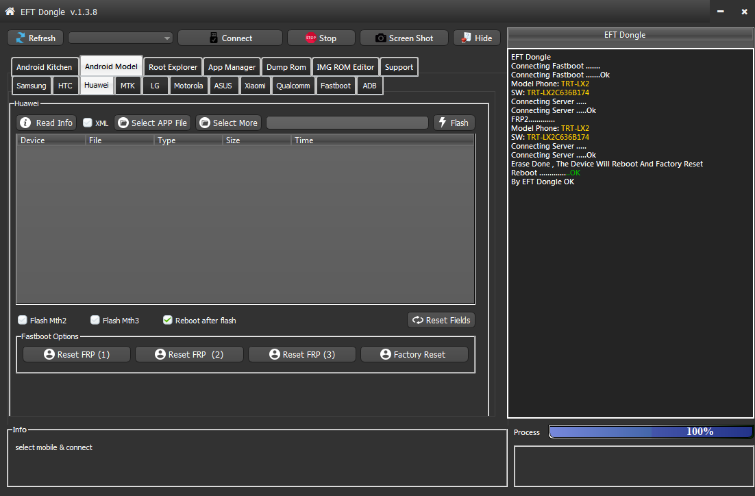The width and height of the screenshot is (755, 496).
Task: Switch to Android Kitchen tab
Action: (x=45, y=67)
